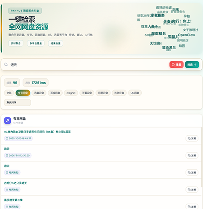Click the 实时聚合 feature chip
203x209 pixels.
tap(16, 43)
